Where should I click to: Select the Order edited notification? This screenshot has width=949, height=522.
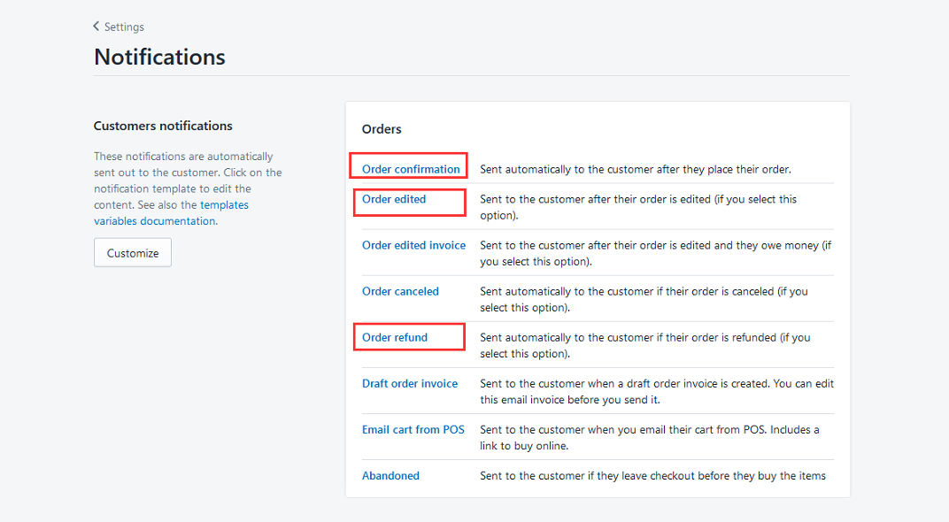[394, 199]
